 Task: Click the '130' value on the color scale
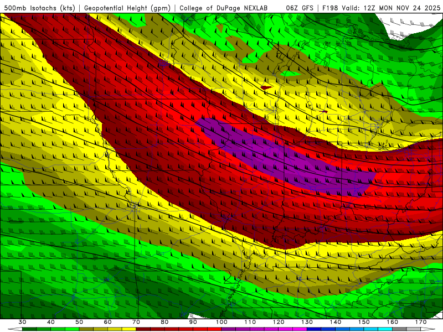click(307, 322)
